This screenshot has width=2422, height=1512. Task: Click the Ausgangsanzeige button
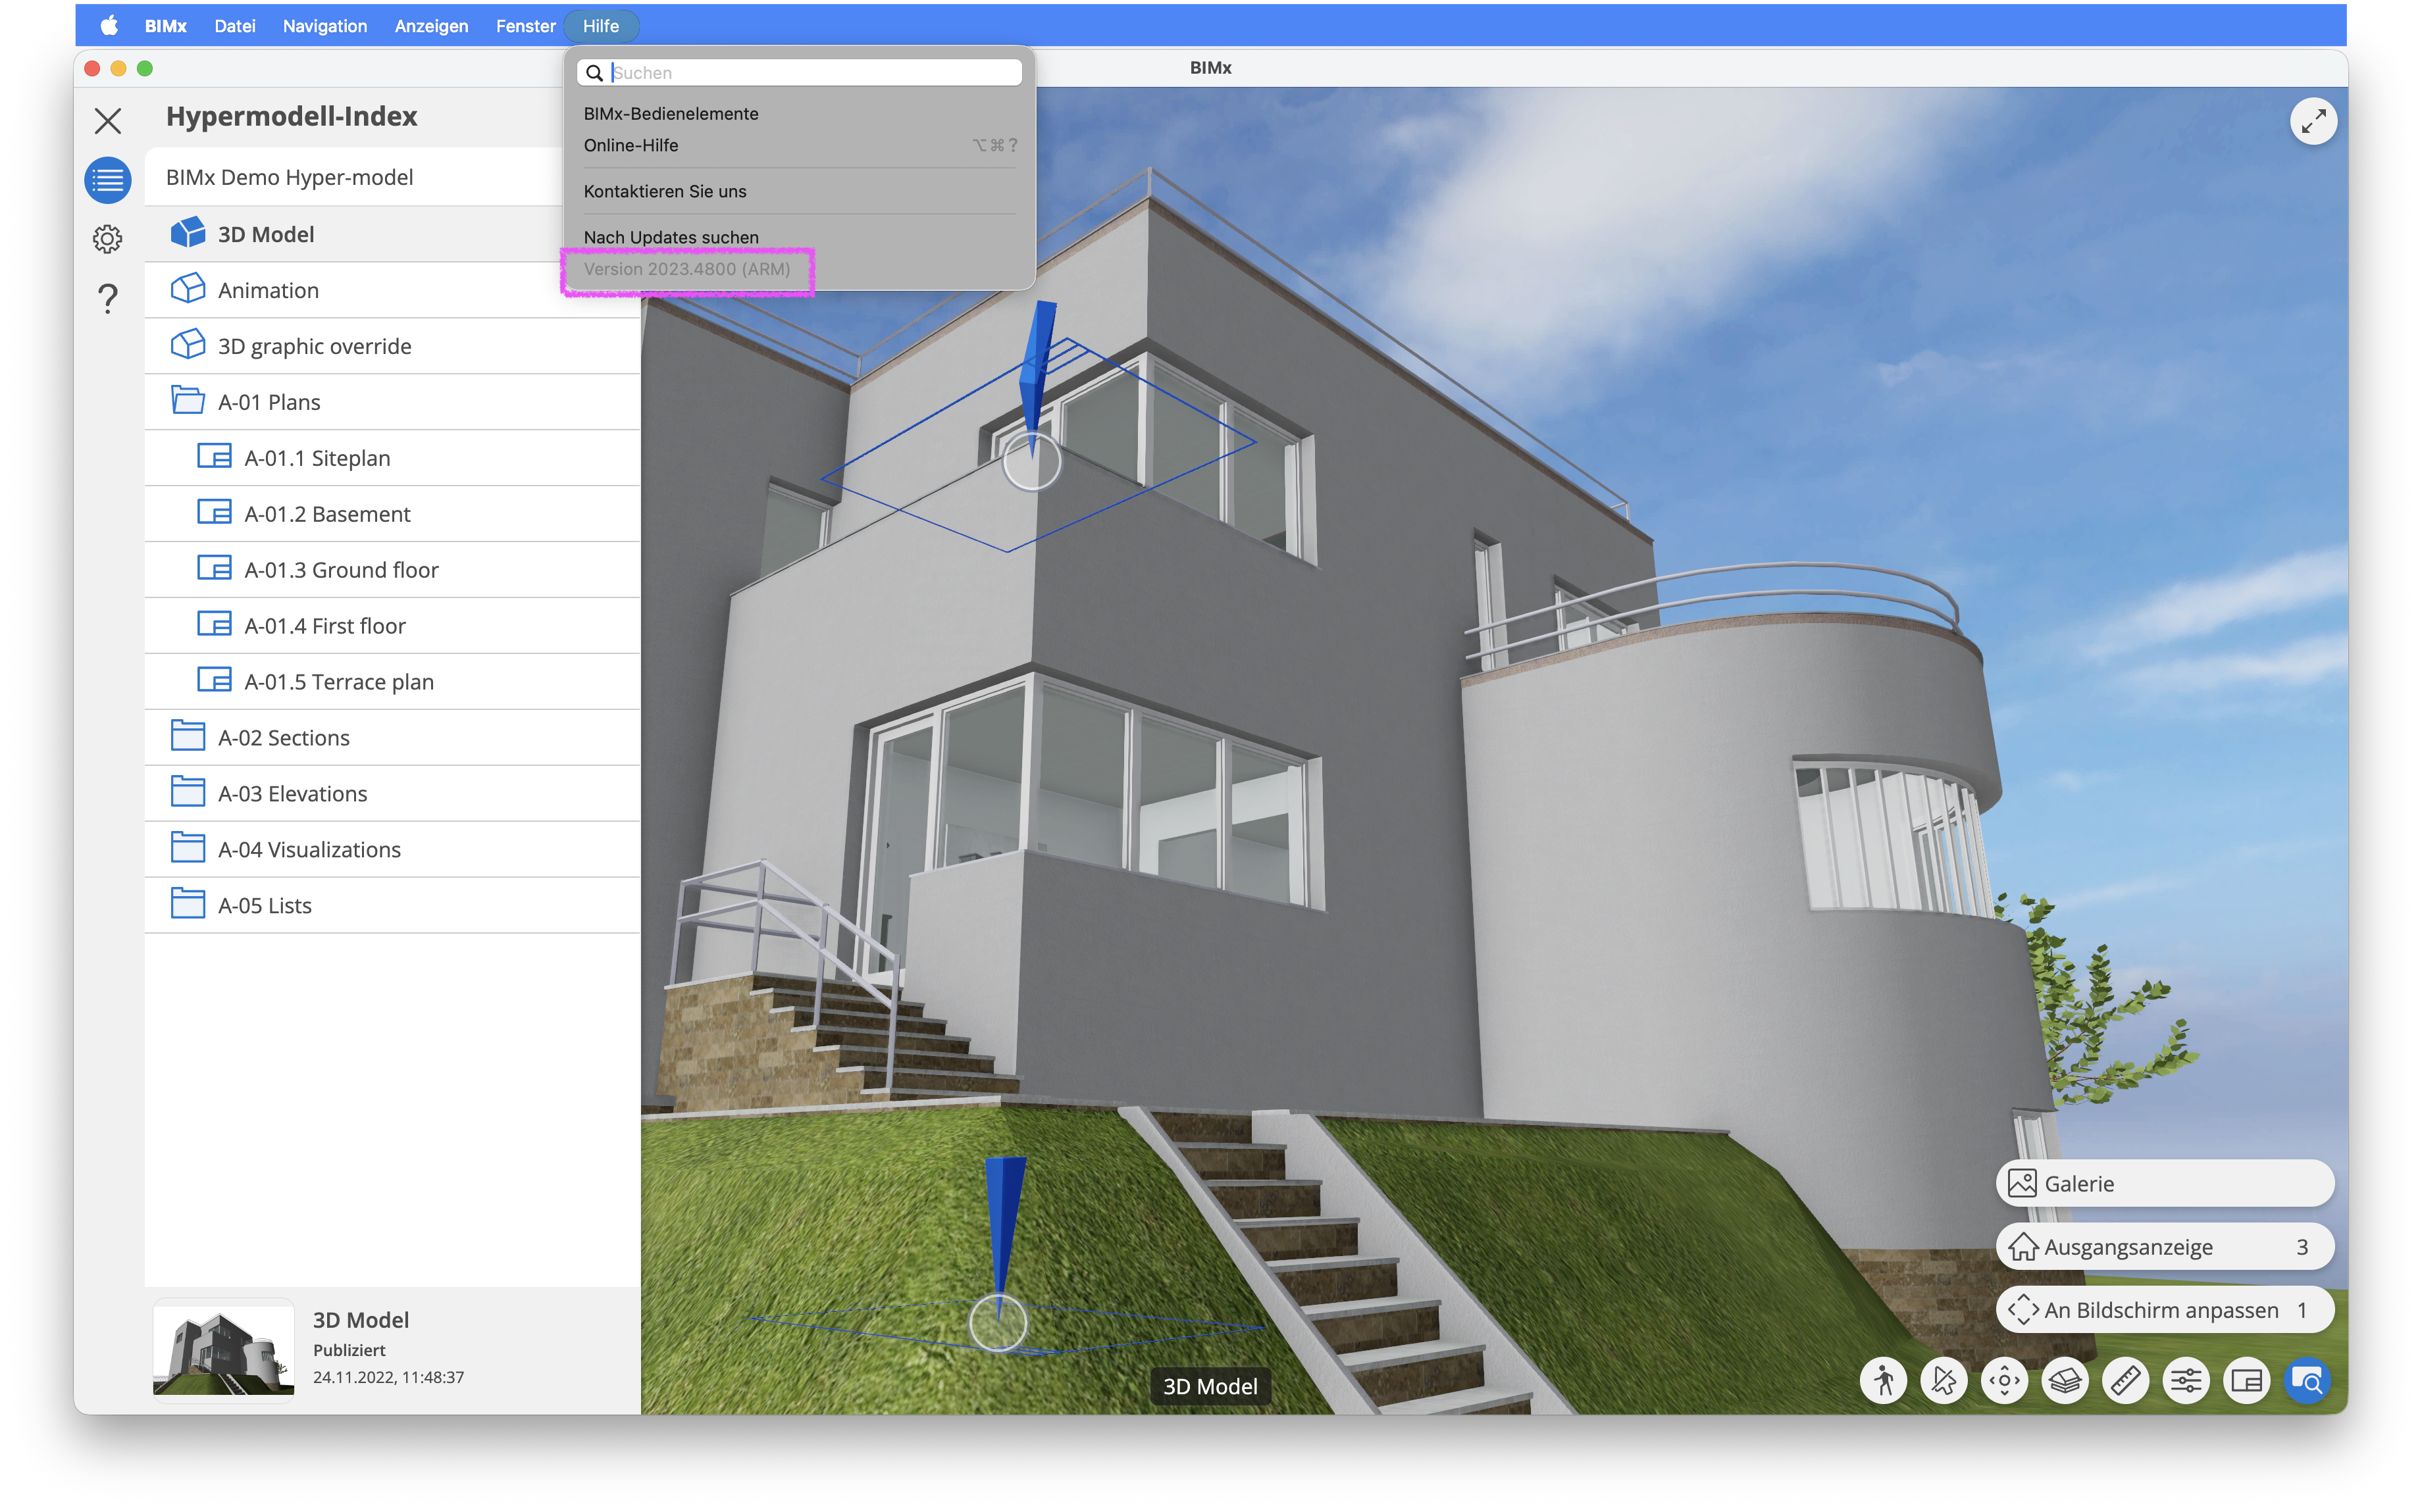[2165, 1247]
